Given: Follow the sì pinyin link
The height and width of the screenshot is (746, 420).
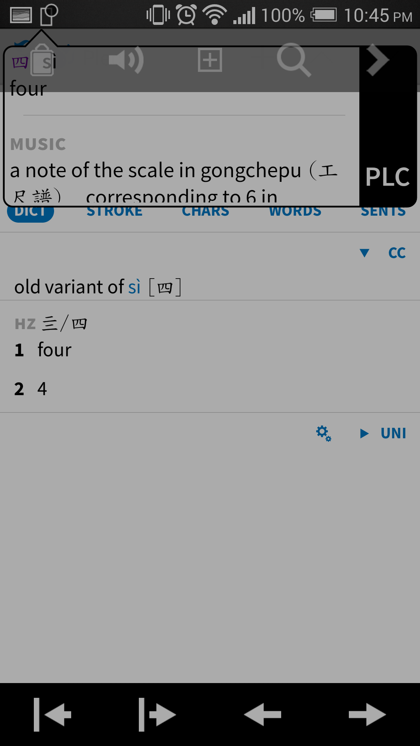Looking at the screenshot, I should click(134, 287).
